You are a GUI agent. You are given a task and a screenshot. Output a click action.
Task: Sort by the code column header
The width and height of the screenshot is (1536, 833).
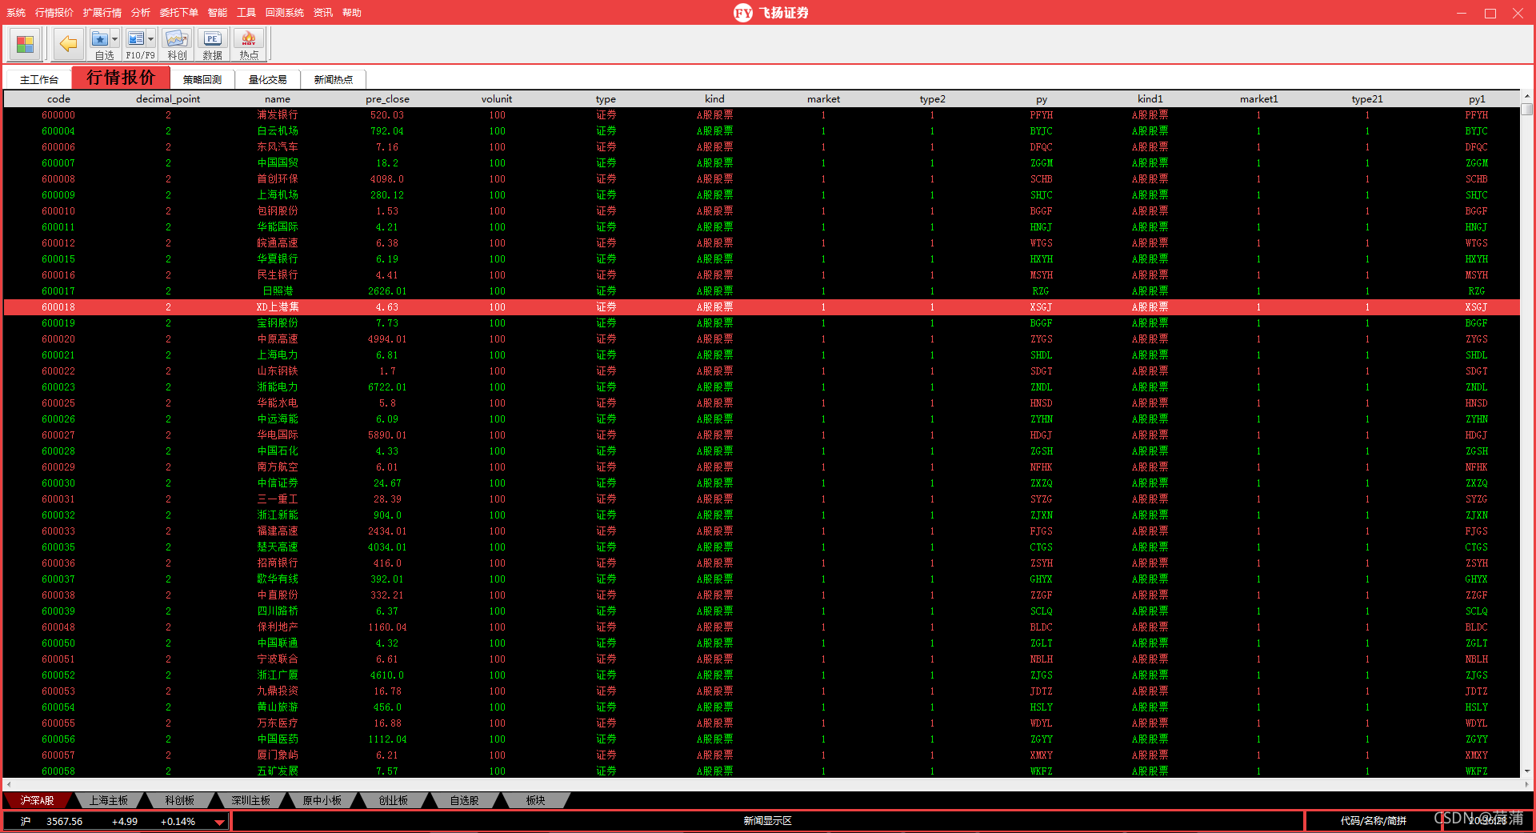tap(58, 99)
